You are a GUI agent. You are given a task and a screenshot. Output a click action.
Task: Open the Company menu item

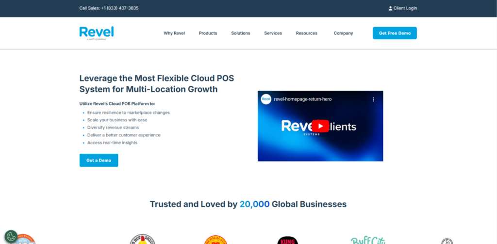tap(343, 33)
